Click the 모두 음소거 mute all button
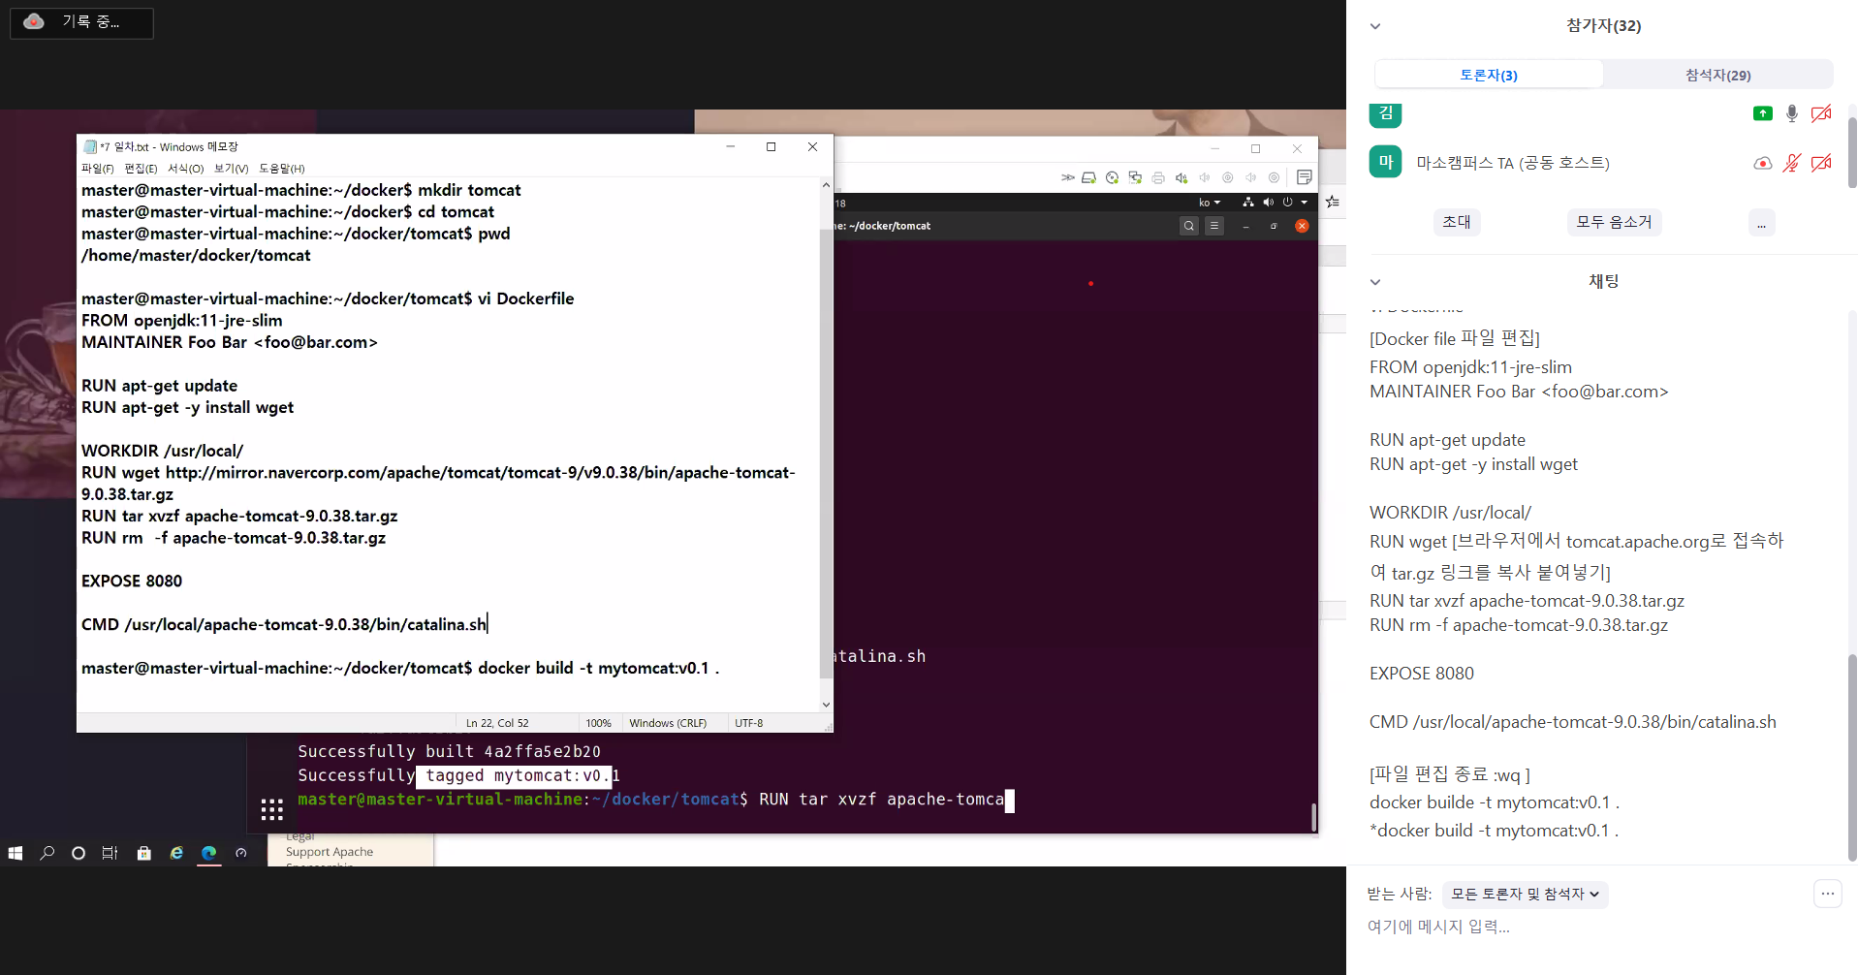1858x975 pixels. click(1613, 222)
